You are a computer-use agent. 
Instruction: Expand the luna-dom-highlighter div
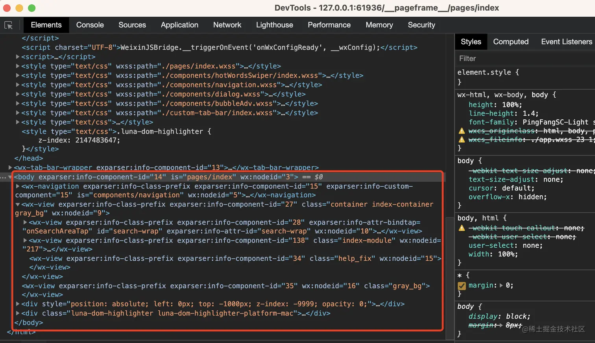18,313
